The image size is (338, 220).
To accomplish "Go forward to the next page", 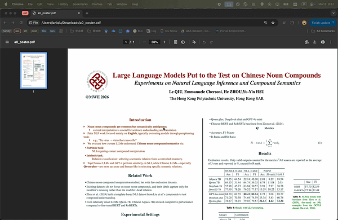I will pos(13,23).
